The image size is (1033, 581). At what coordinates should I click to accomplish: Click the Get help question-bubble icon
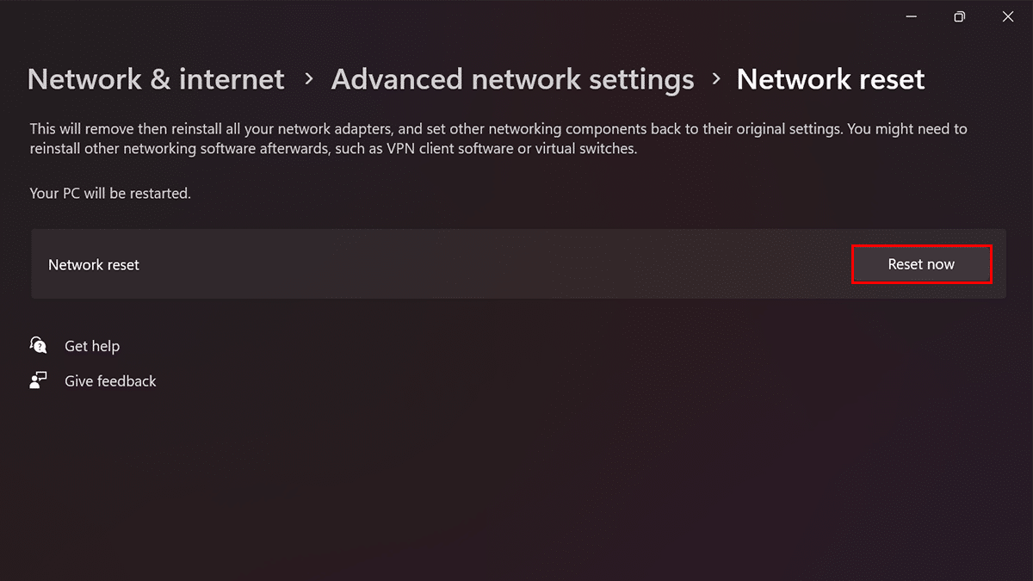tap(38, 346)
